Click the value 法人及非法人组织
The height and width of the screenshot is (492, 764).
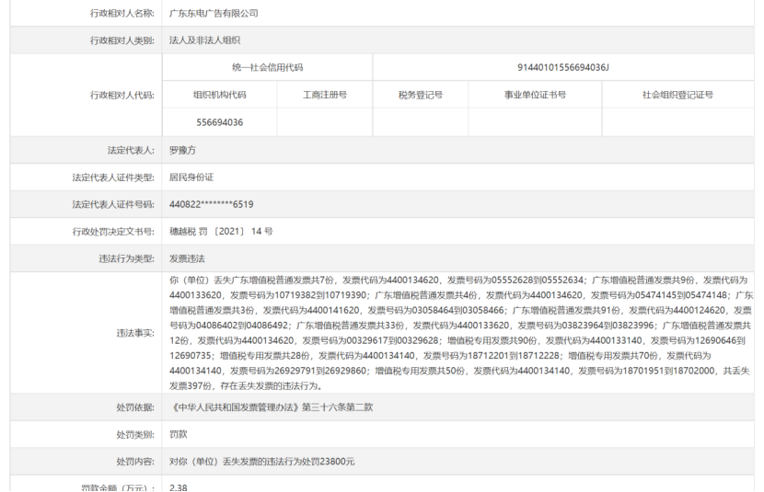(204, 40)
